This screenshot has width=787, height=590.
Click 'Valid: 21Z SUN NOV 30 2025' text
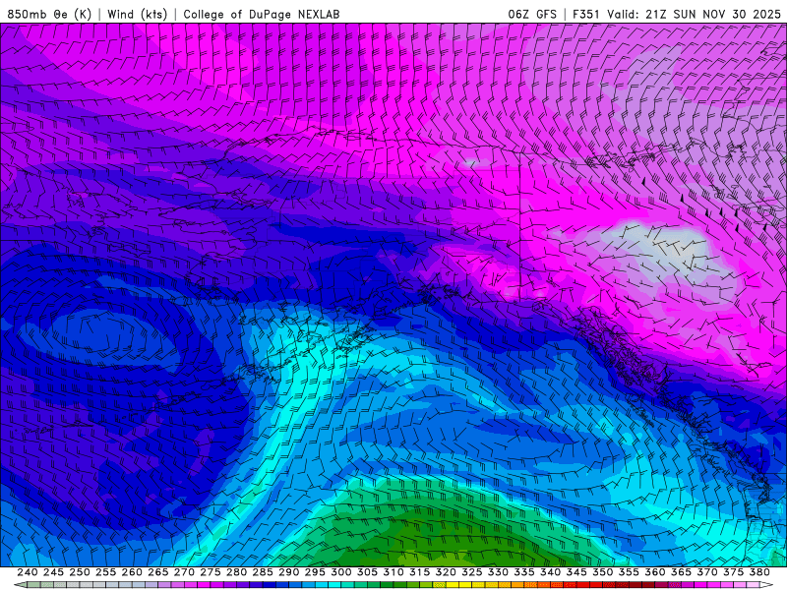[695, 15]
